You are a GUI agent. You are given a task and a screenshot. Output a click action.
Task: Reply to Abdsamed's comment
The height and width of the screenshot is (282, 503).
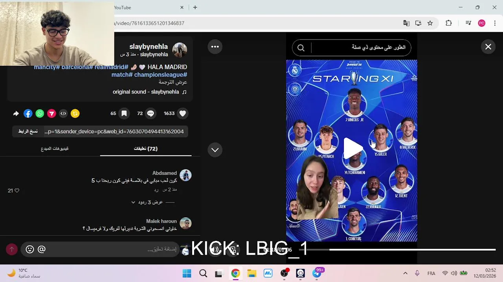(156, 190)
